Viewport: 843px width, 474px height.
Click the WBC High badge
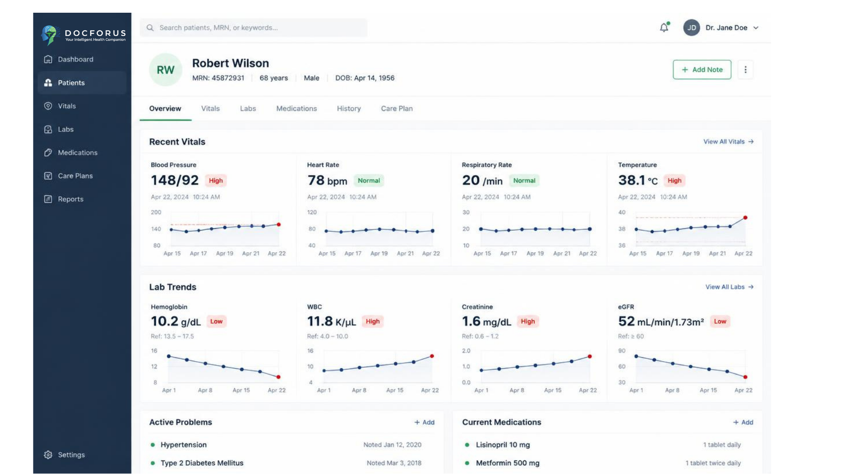[372, 321]
